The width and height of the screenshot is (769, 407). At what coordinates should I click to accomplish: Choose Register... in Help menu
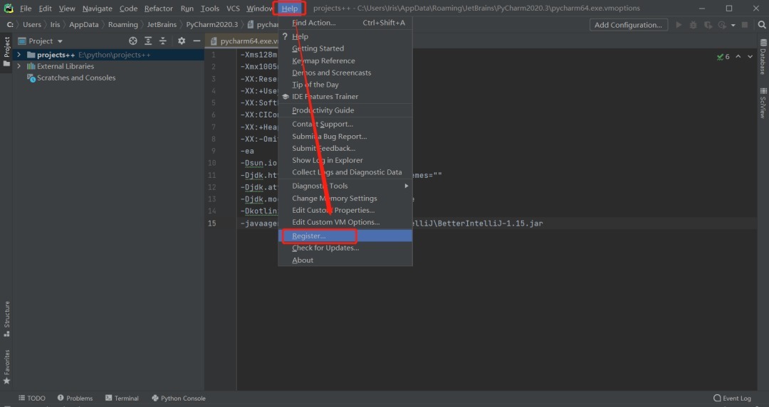pyautogui.click(x=345, y=236)
